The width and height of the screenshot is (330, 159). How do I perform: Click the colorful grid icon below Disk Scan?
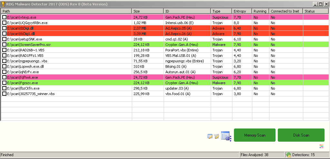click(x=321, y=146)
